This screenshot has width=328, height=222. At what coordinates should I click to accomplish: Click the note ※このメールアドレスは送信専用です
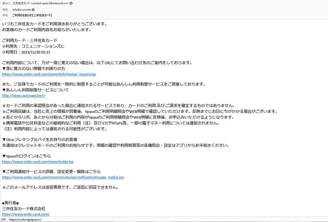(60, 187)
